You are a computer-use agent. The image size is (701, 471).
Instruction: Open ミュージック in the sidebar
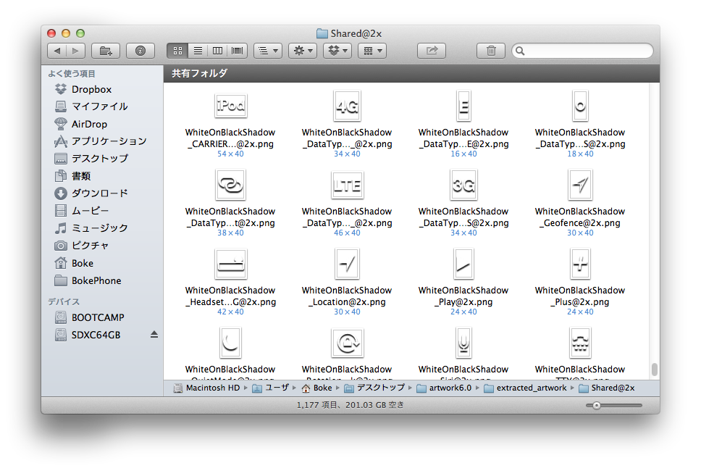point(91,228)
